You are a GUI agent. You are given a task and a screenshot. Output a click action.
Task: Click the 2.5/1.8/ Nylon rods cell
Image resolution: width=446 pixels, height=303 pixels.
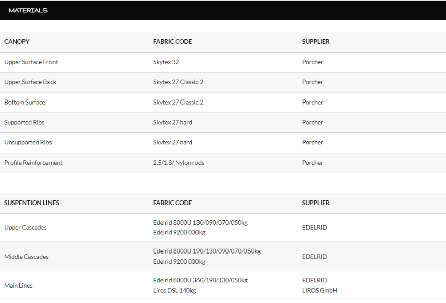pos(179,163)
